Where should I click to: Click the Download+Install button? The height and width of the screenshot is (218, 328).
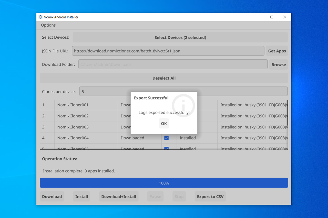pyautogui.click(x=119, y=197)
